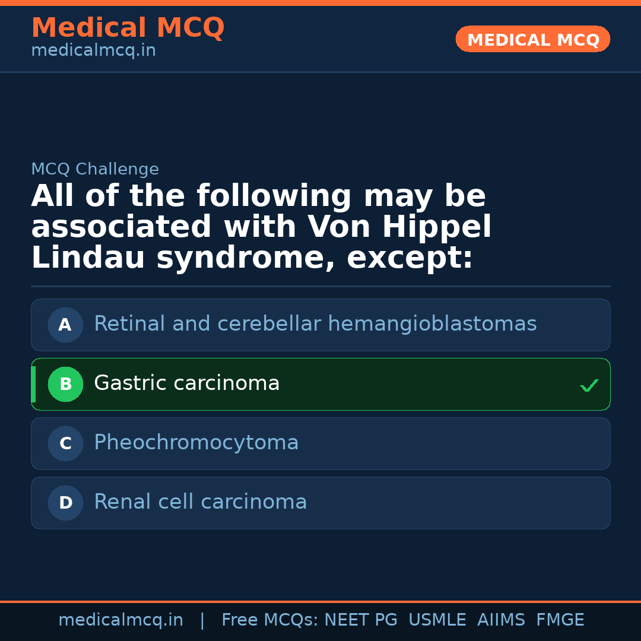The width and height of the screenshot is (641, 641).
Task: Select the green letter B circle badge
Action: [65, 384]
